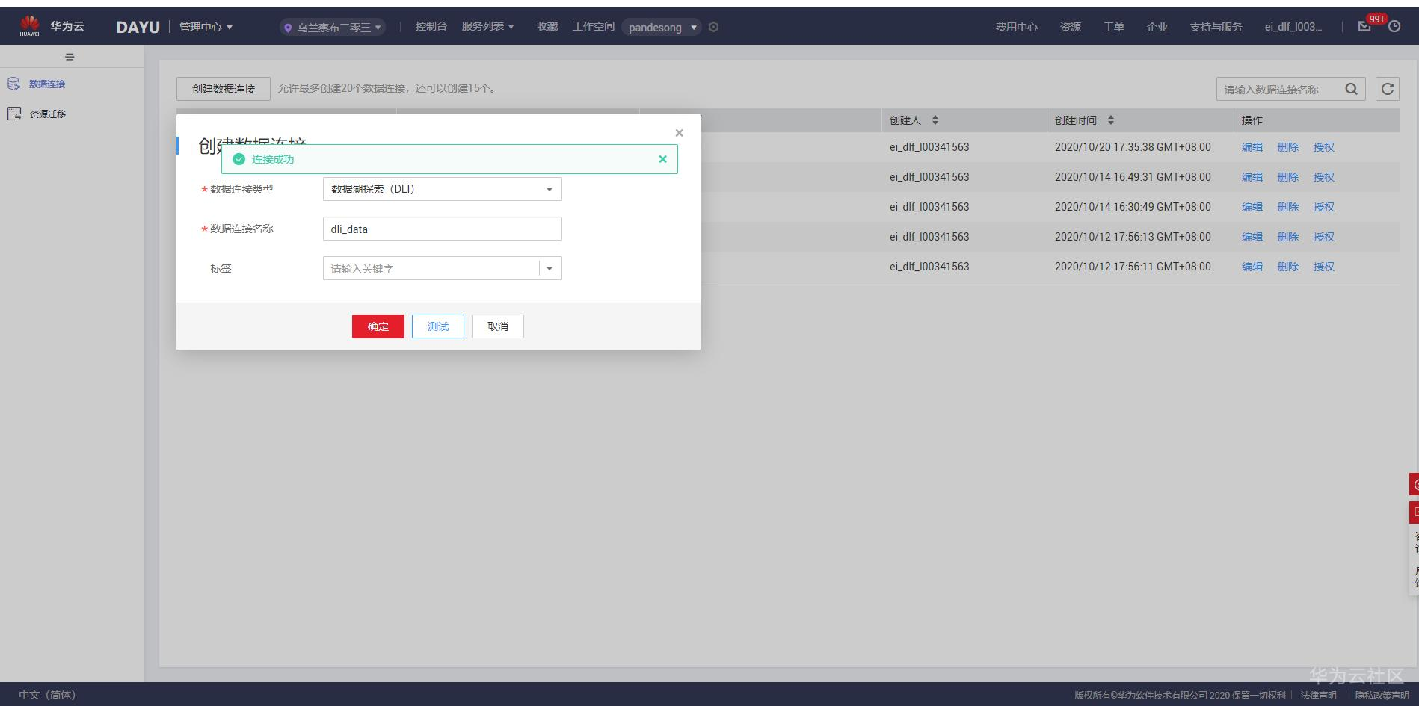Image resolution: width=1419 pixels, height=706 pixels.
Task: Click the 取消 button
Action: (x=498, y=326)
